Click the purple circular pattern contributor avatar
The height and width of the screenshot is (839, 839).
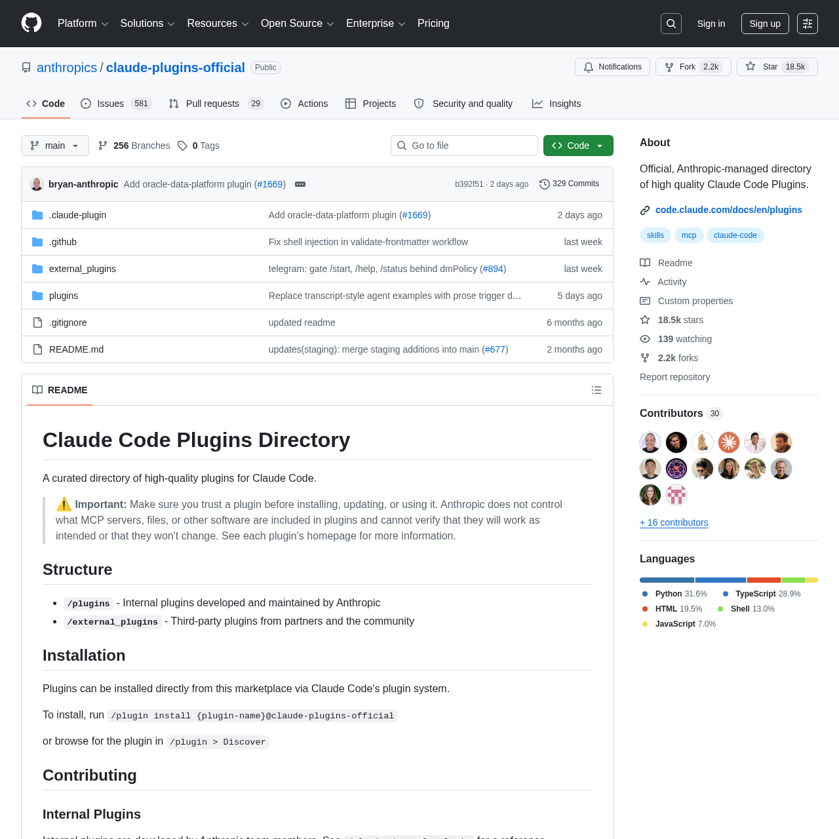click(676, 469)
